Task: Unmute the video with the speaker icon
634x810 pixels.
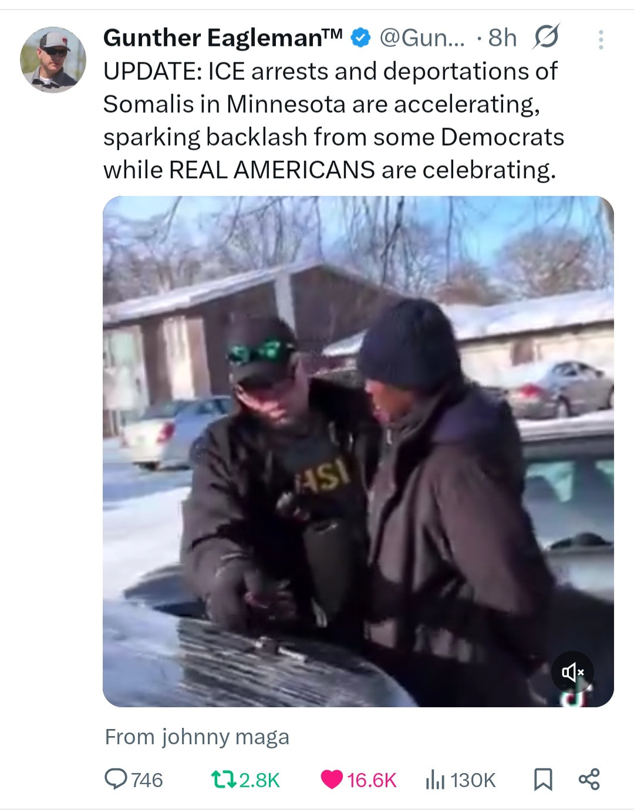Action: 572,671
